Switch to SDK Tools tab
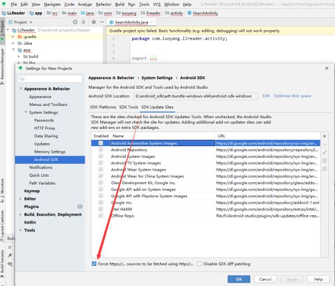The width and height of the screenshot is (335, 286). (x=128, y=107)
